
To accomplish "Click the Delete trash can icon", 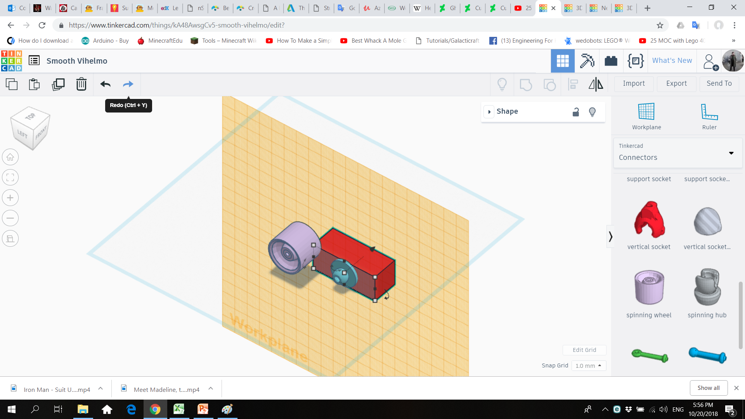I will [81, 84].
